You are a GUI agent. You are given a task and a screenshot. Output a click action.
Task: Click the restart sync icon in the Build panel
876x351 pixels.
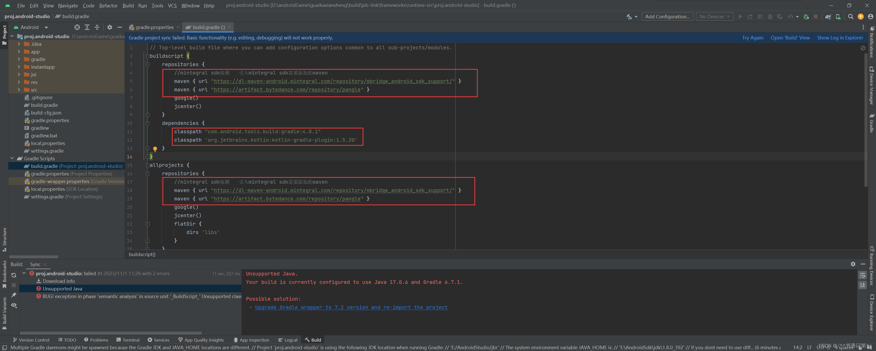pyautogui.click(x=13, y=275)
